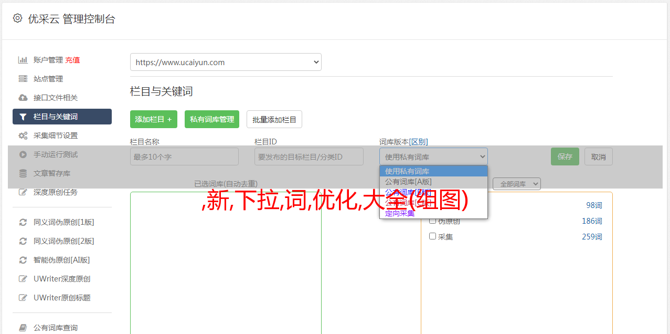This screenshot has width=670, height=334.
Task: Click the [区别] link beside 词库版本
Action: pyautogui.click(x=418, y=142)
